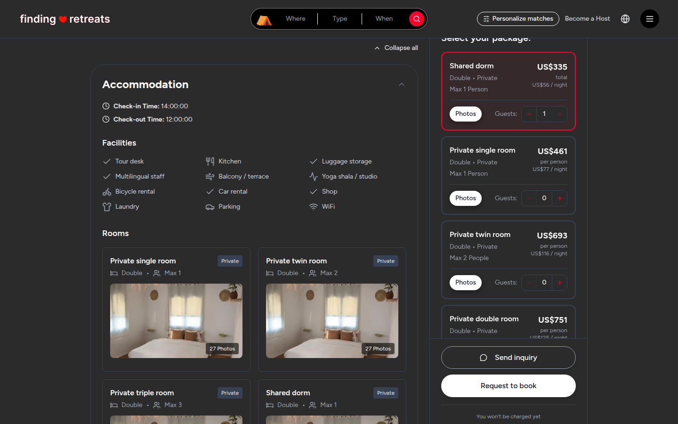Click the Kitchen utensils icon
Viewport: 678px width, 424px height.
tap(210, 161)
